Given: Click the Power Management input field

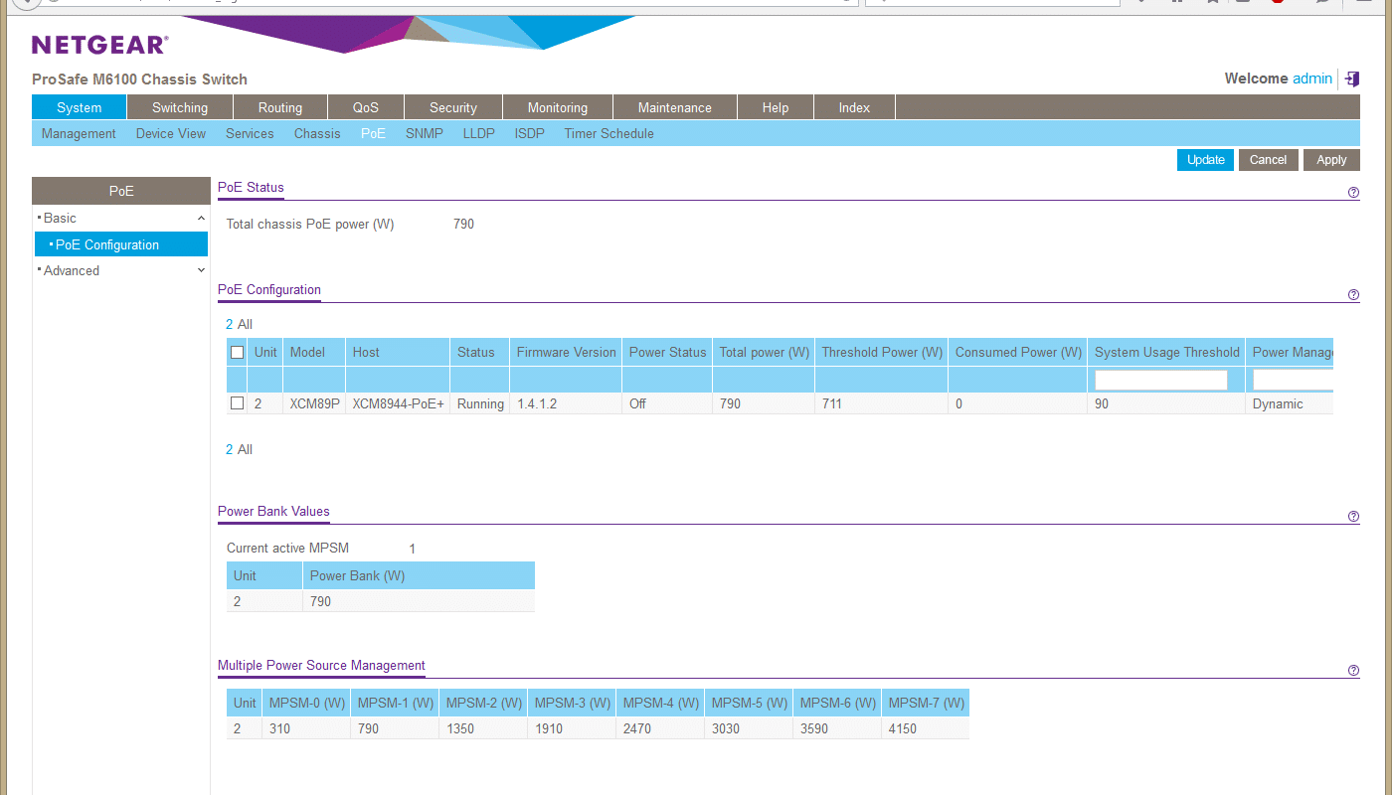Looking at the screenshot, I should [1293, 380].
